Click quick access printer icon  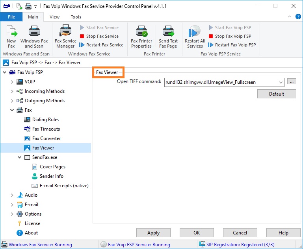tap(28, 6)
